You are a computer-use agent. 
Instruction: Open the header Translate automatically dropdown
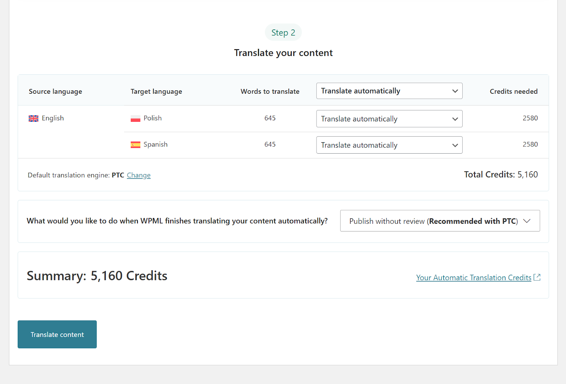pyautogui.click(x=389, y=91)
